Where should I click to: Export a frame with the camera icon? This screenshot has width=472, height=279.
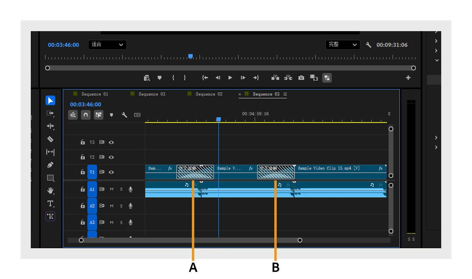click(x=301, y=78)
